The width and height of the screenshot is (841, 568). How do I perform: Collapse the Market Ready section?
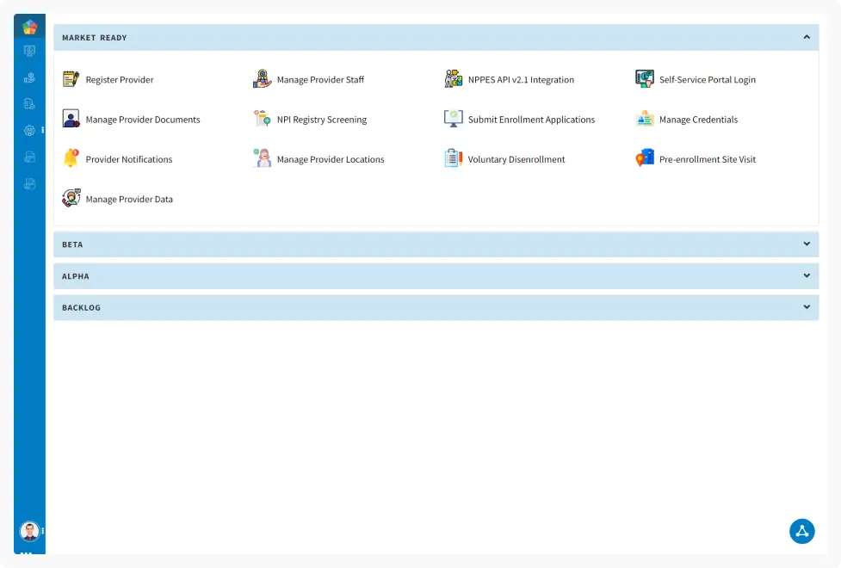coord(806,38)
